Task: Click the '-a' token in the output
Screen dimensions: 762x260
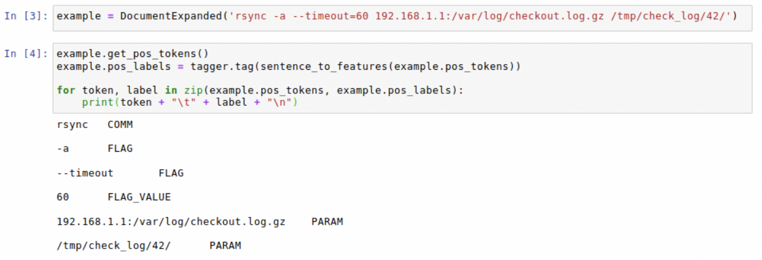Action: tap(63, 149)
